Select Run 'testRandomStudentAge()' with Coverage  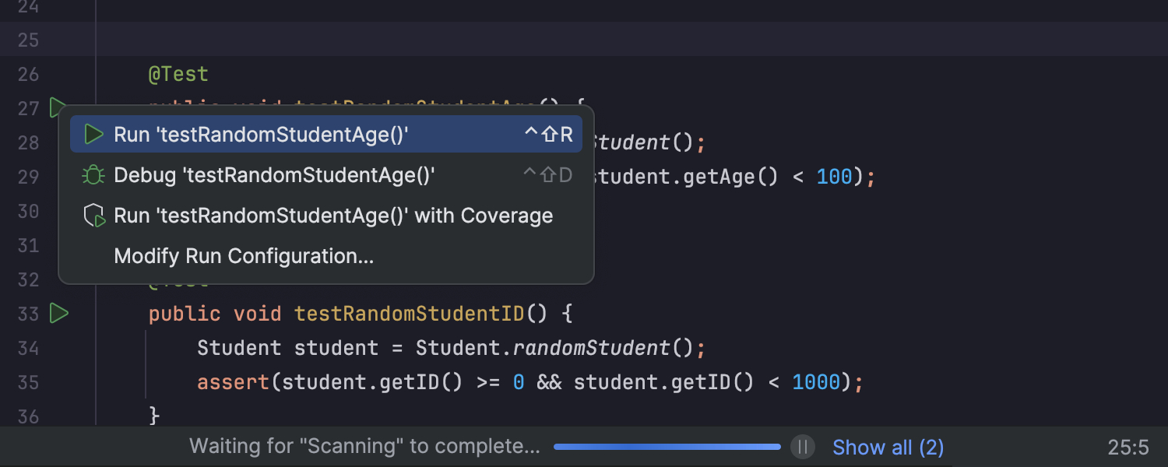[x=326, y=216]
